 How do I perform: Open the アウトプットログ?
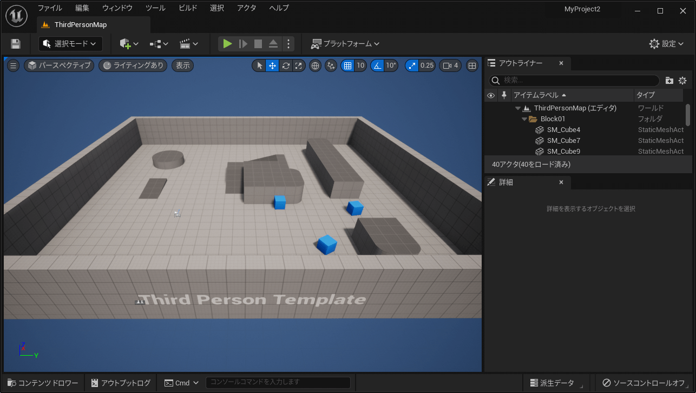(121, 383)
